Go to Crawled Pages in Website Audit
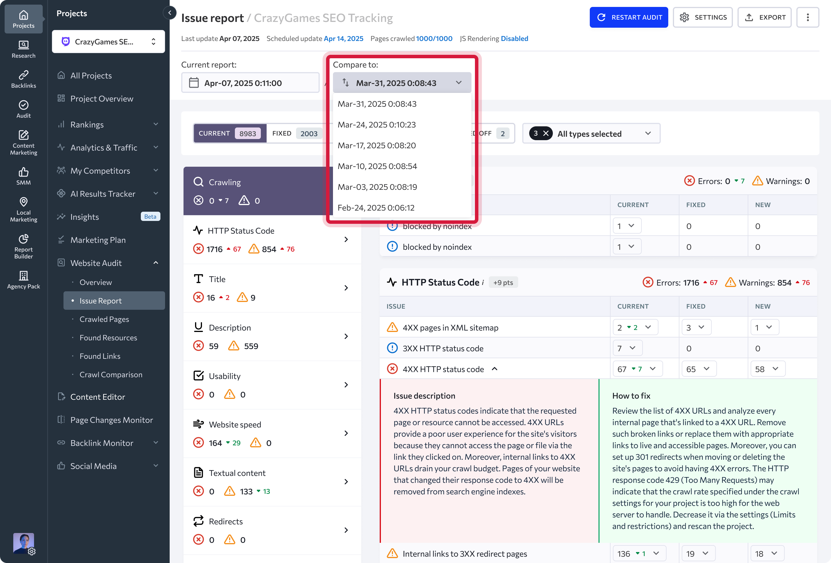 pyautogui.click(x=104, y=319)
